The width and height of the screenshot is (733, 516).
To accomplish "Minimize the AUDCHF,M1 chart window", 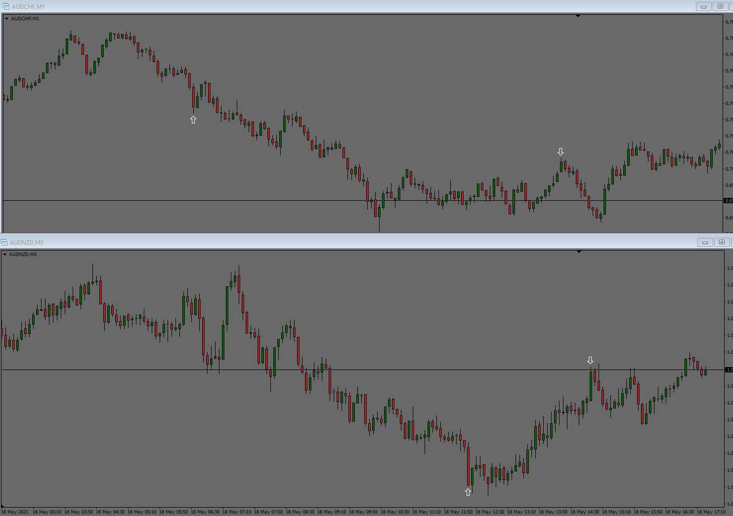I will [704, 6].
